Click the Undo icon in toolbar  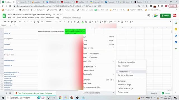[x=5, y=22]
